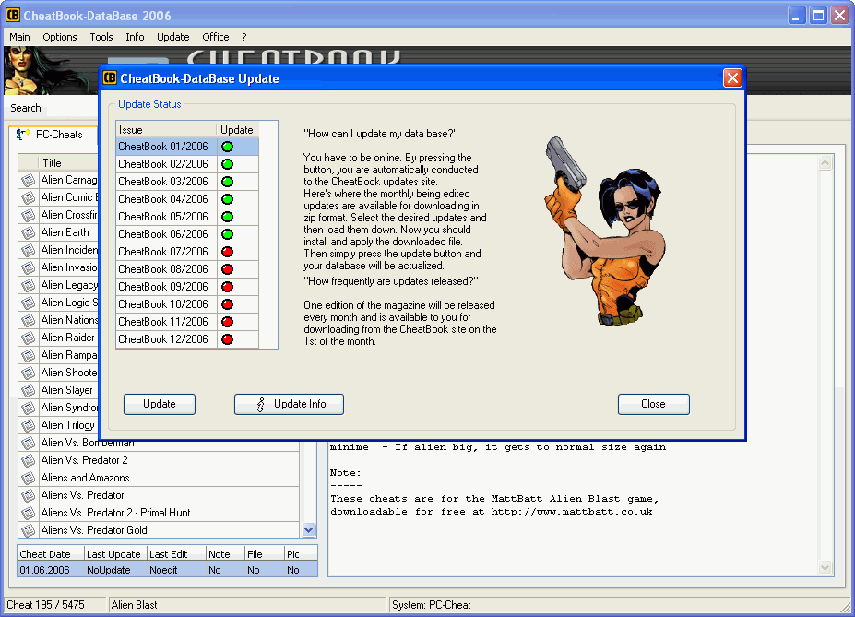The width and height of the screenshot is (855, 617).
Task: Click the green status dot for CheatBook 01/2006
Action: click(x=227, y=147)
